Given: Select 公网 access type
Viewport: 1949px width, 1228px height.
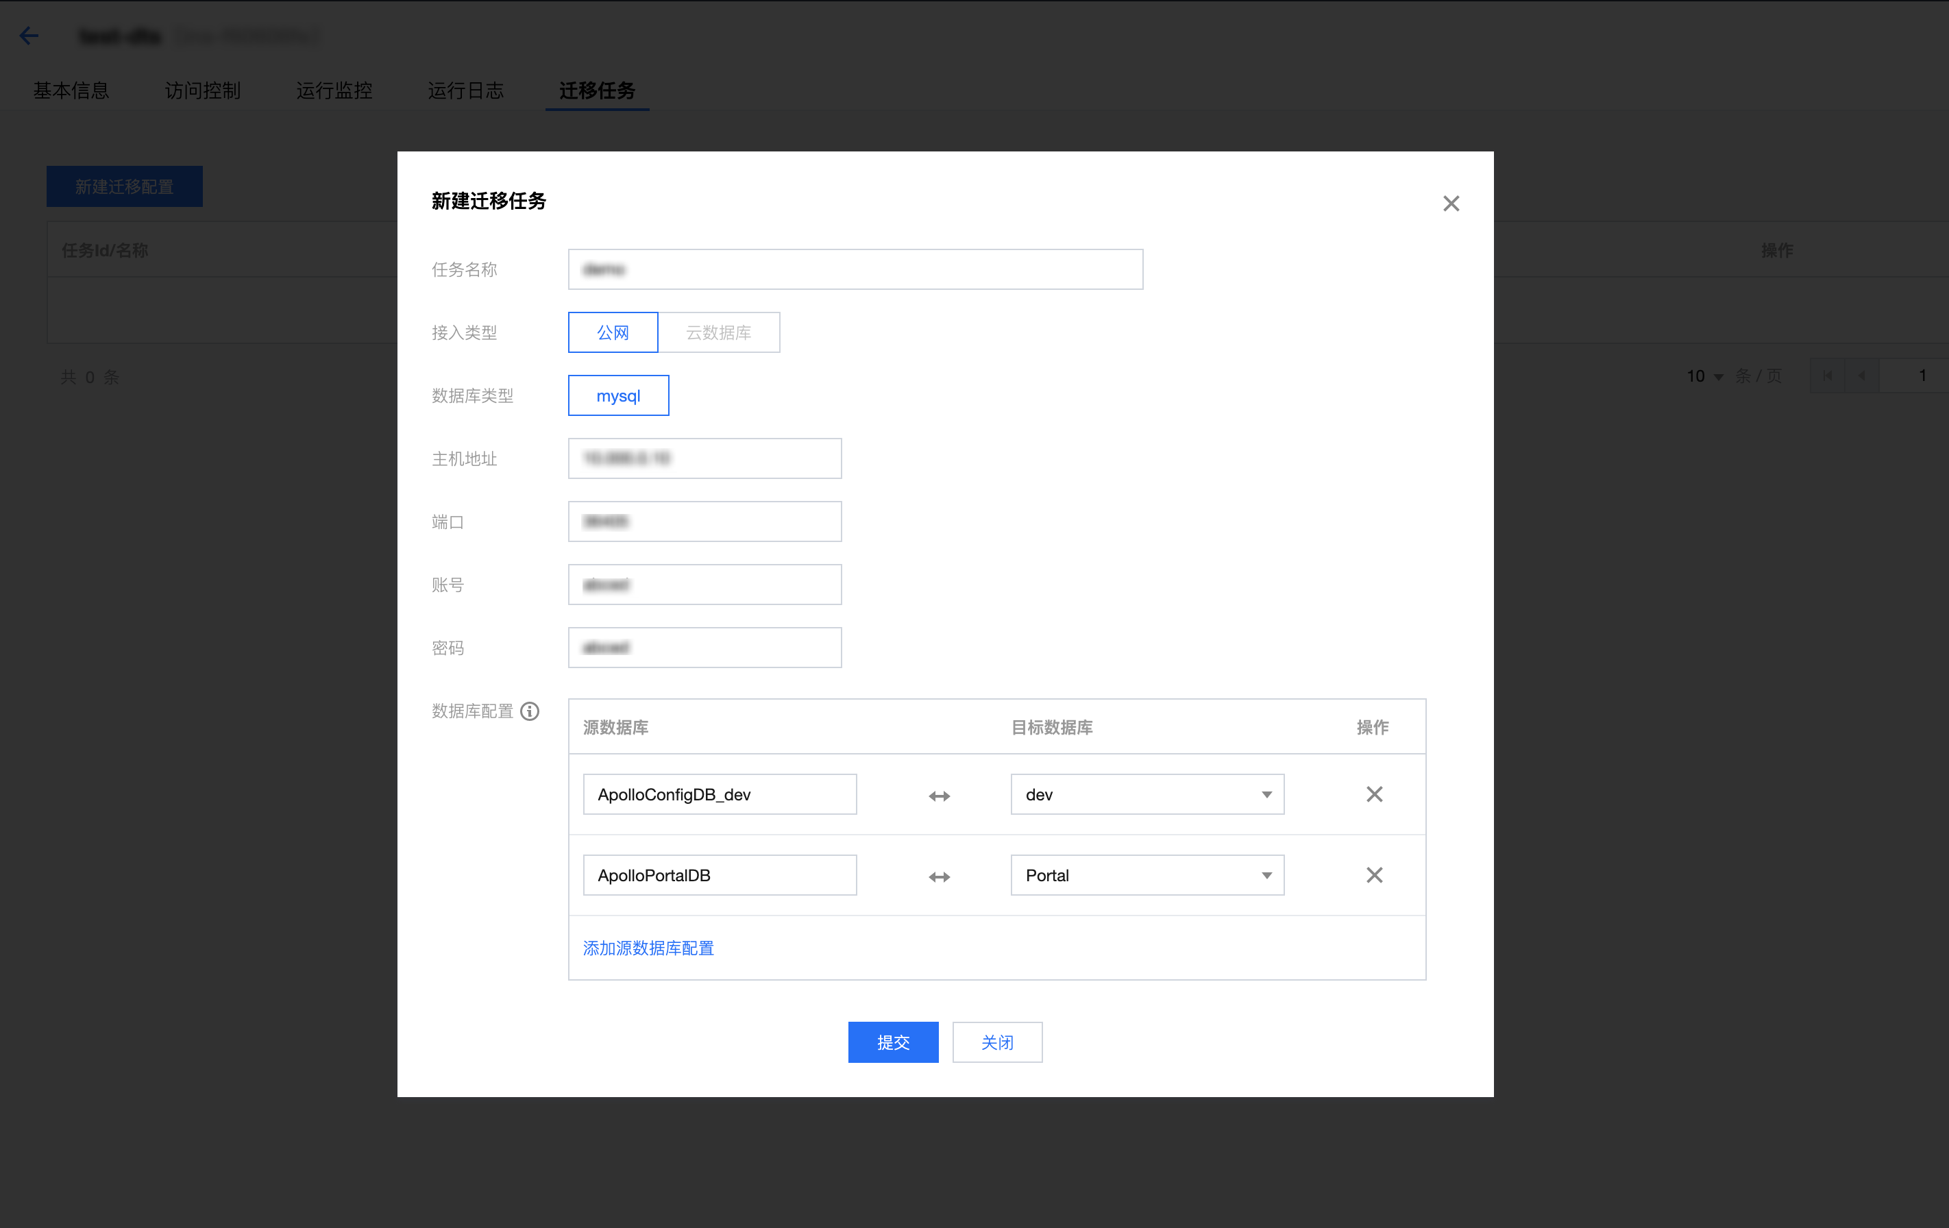Looking at the screenshot, I should coord(613,332).
